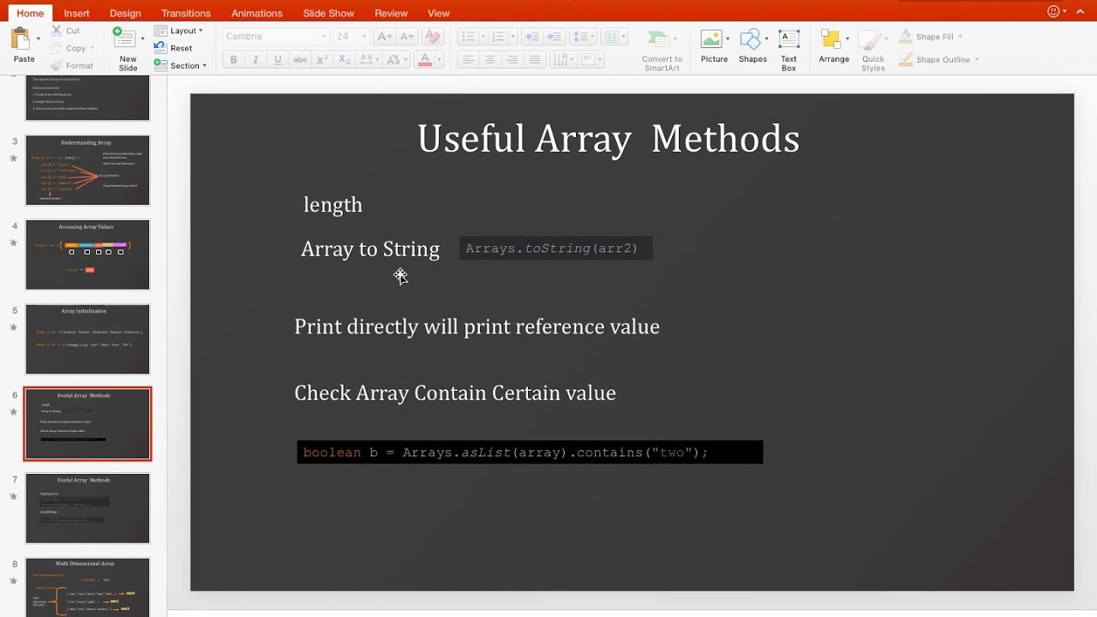Toggle Strikethrough formatting
Viewport: 1097px width, 617px height.
300,60
